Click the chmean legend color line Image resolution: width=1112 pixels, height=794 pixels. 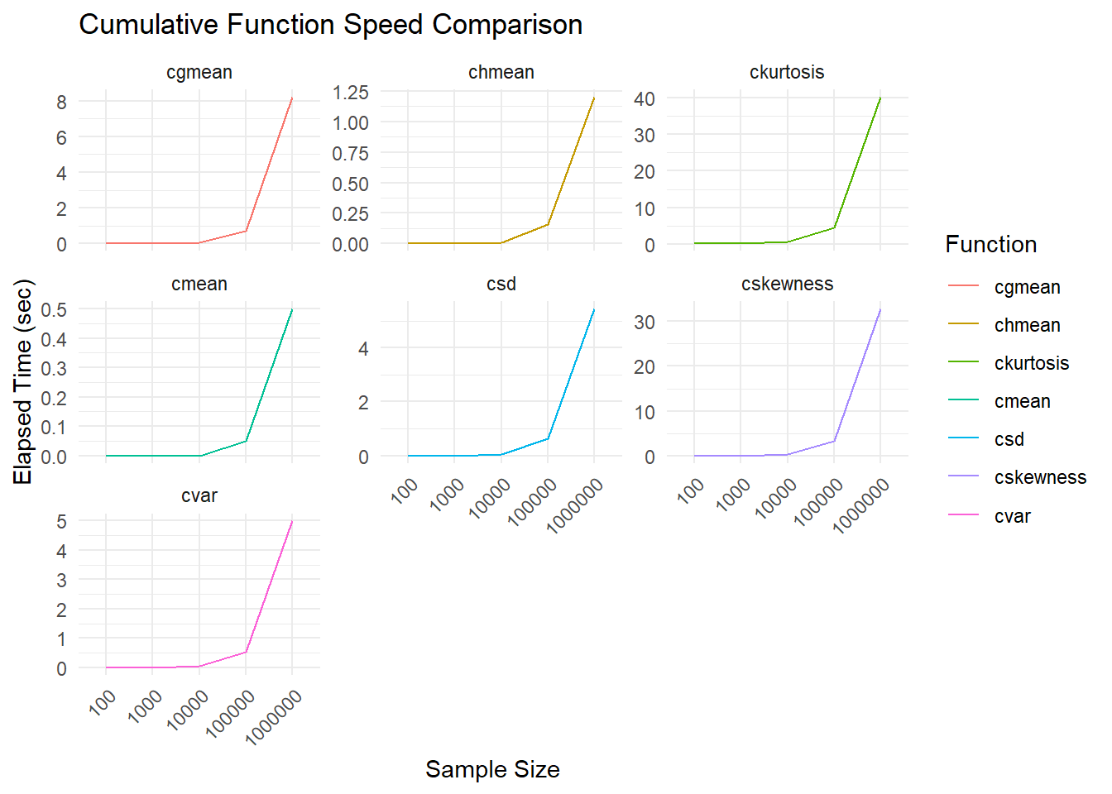coord(963,324)
